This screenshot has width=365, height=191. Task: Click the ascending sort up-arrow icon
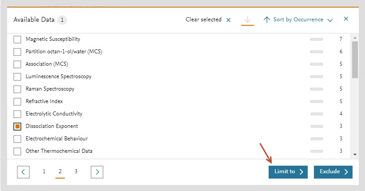266,20
